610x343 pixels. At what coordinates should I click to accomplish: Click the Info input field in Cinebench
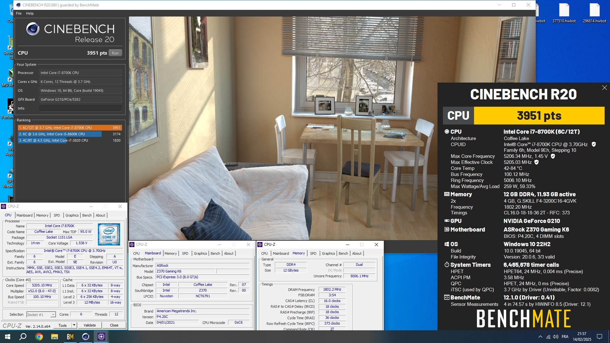(x=80, y=108)
